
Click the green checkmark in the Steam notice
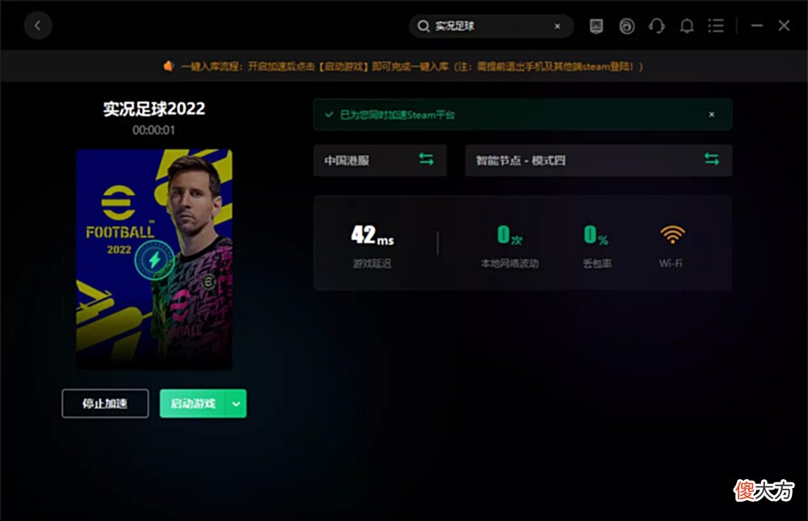[329, 115]
